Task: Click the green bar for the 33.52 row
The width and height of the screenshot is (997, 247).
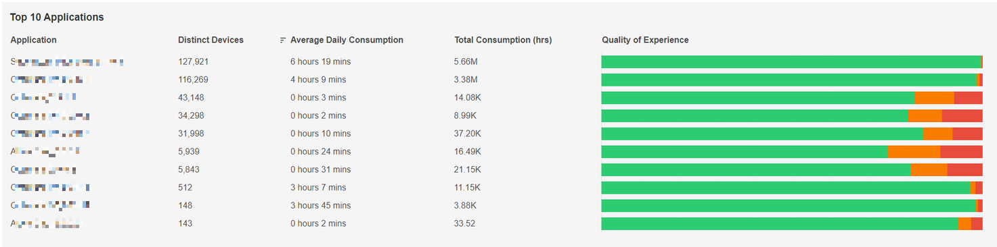Action: click(780, 223)
